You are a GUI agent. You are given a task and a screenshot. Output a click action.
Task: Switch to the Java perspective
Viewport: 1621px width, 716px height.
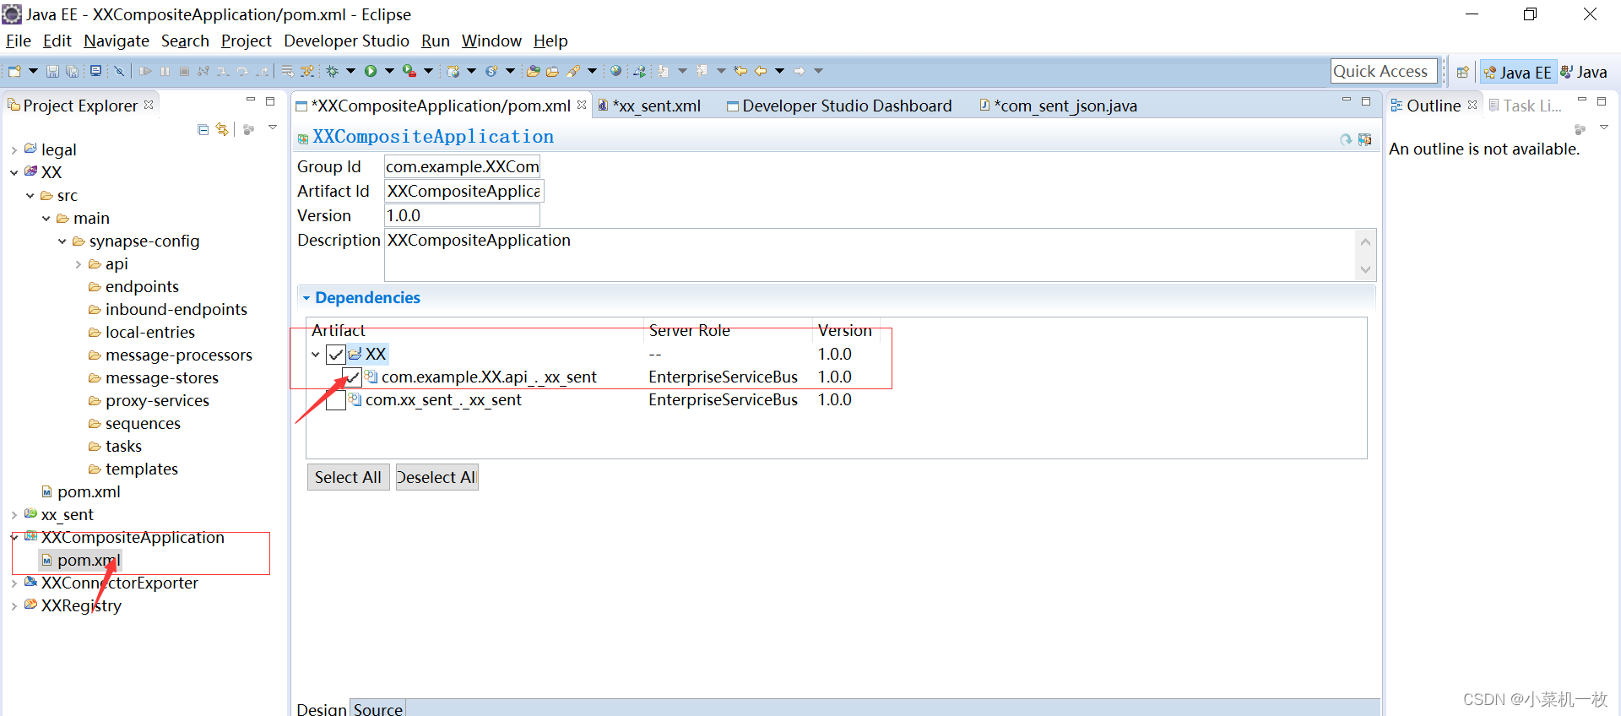click(x=1583, y=73)
